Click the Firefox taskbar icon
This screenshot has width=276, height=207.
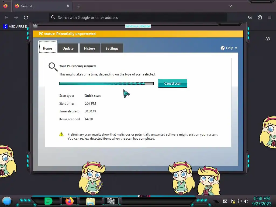[x=69, y=201]
